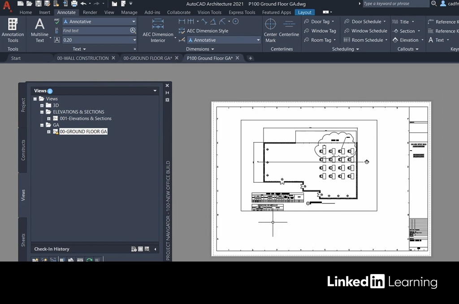Switch to the Sheets palette tab

click(x=23, y=240)
